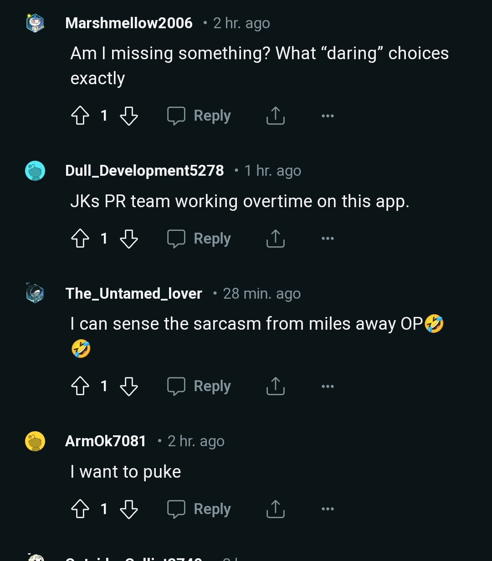Open the overflow menu on Marshmellow2006's comment
The height and width of the screenshot is (561, 492).
click(x=328, y=115)
